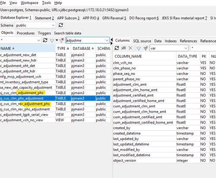
Task: Collapse the panel using the splitter arrows
Action: [111, 42]
